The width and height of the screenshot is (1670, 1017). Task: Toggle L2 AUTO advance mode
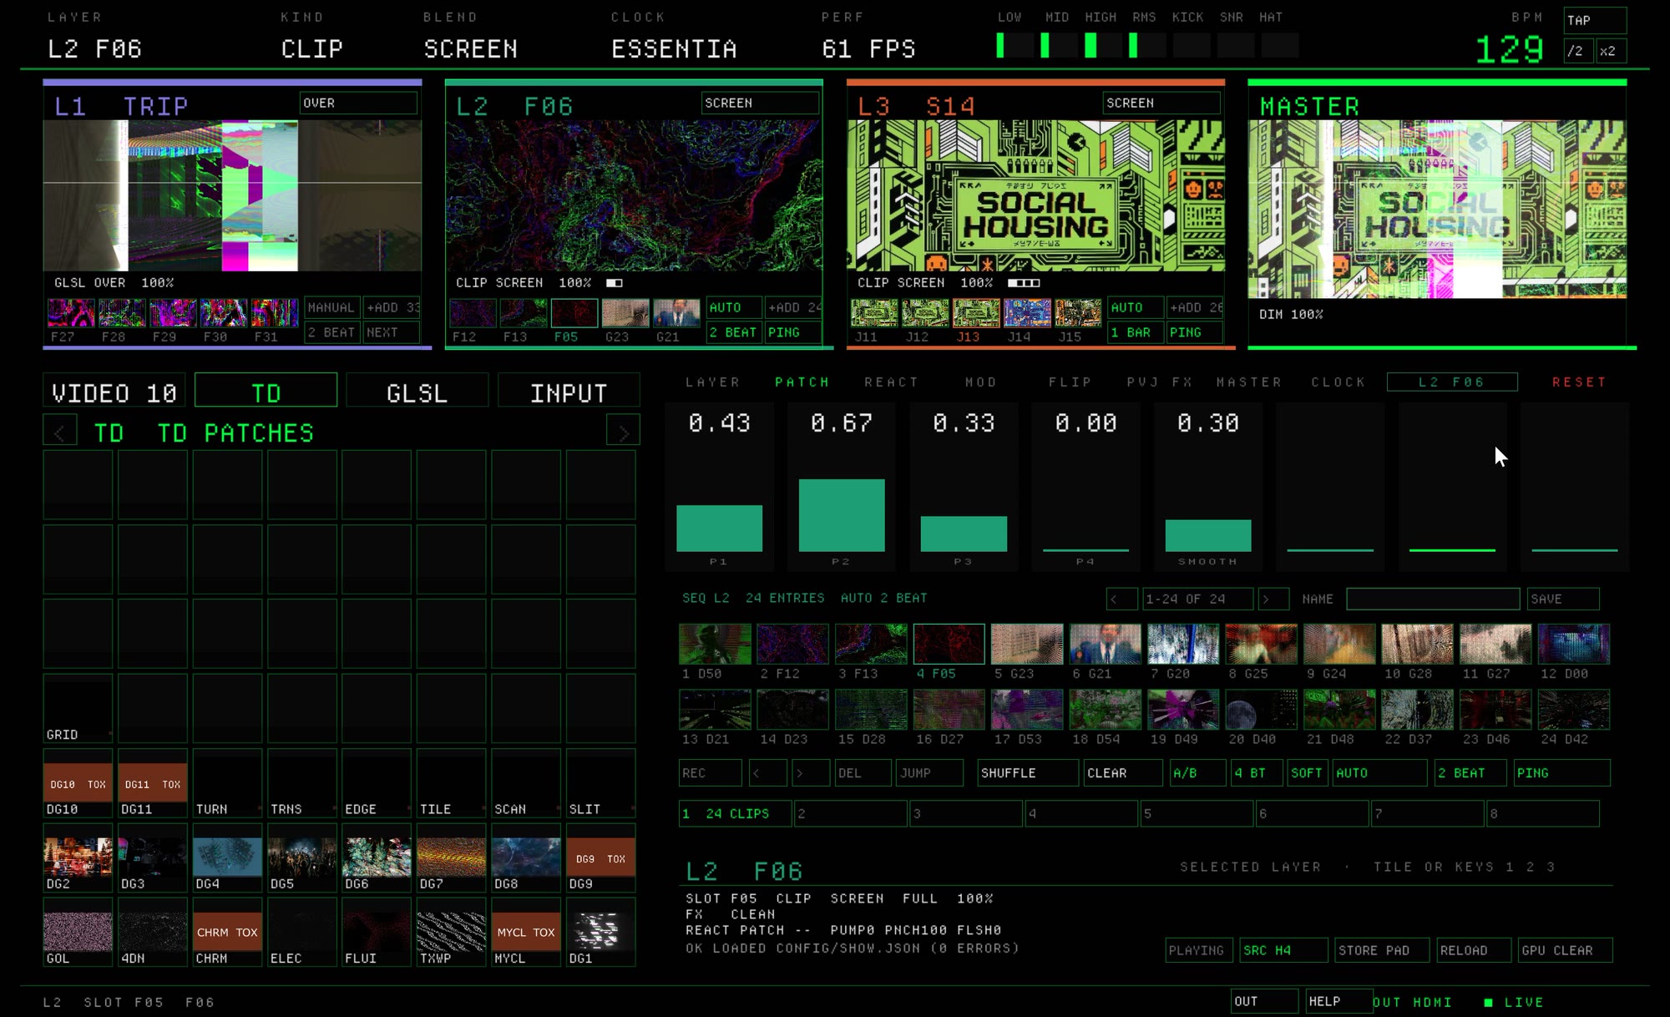(x=733, y=307)
